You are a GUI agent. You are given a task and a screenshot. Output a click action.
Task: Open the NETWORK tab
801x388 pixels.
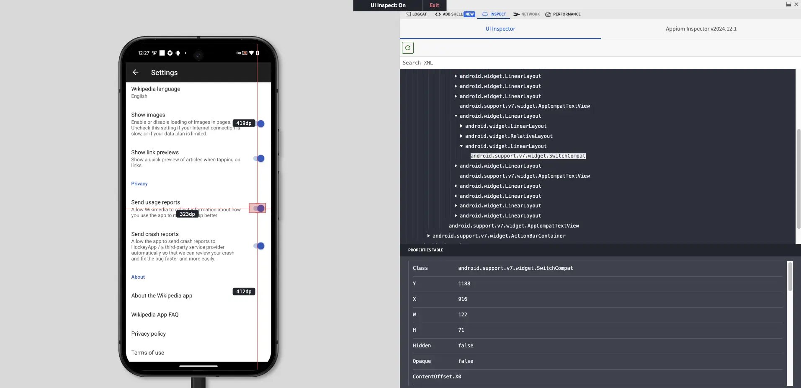[526, 14]
